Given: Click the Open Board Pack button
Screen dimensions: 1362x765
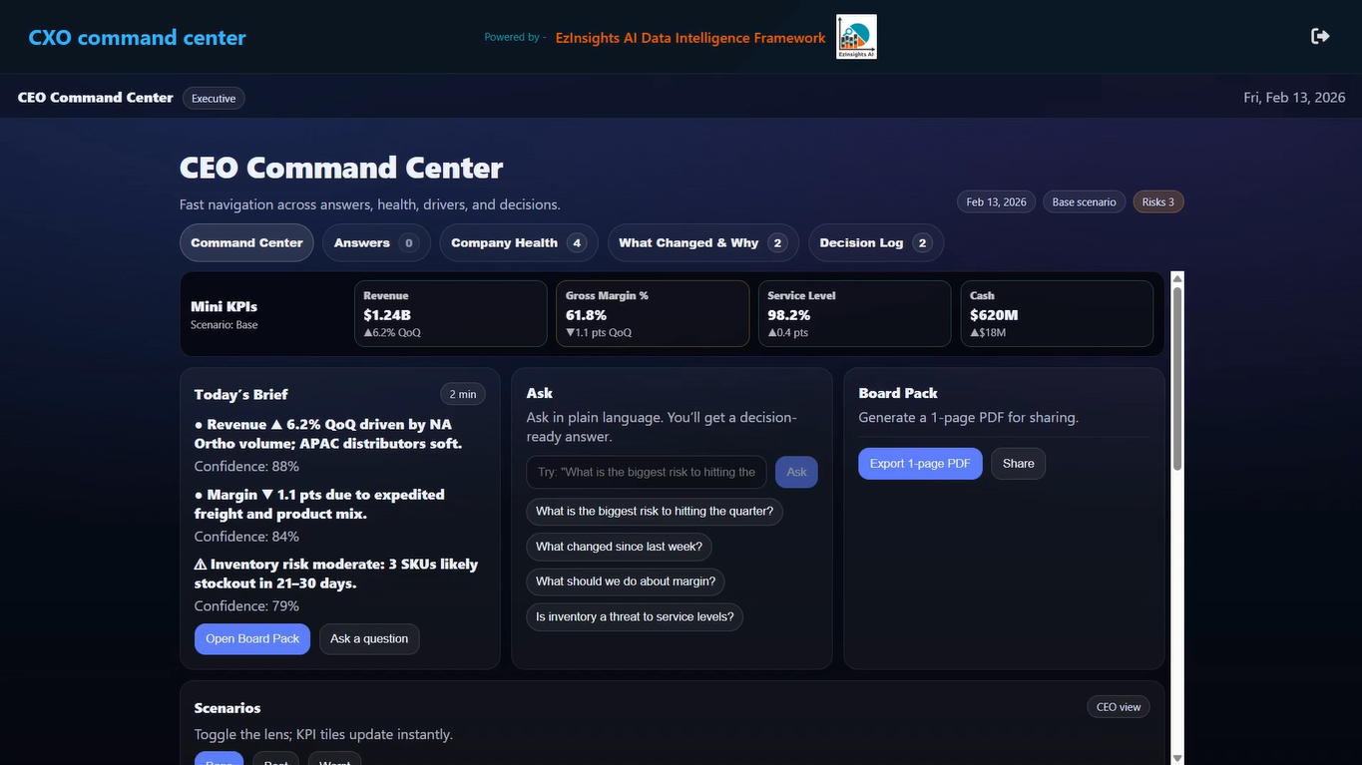Looking at the screenshot, I should pyautogui.click(x=252, y=639).
